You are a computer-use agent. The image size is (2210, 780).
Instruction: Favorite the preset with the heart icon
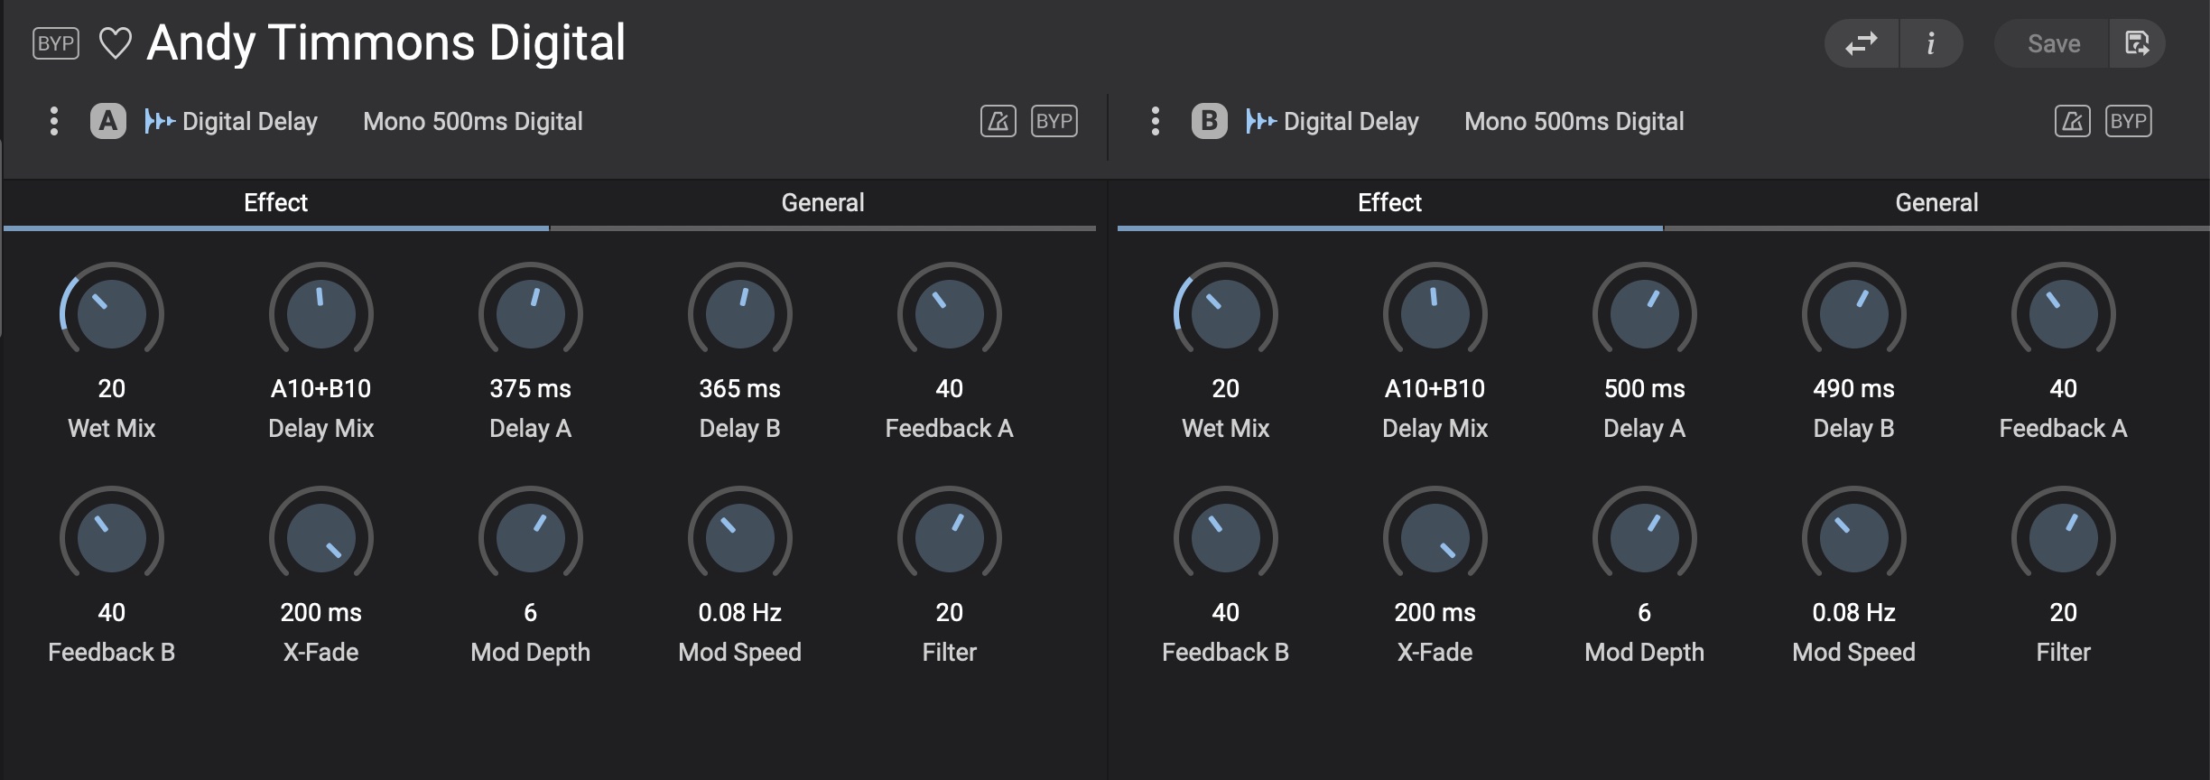pyautogui.click(x=115, y=43)
